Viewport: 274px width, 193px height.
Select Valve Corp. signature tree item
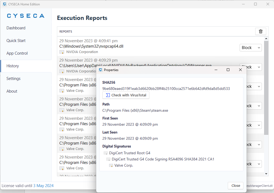click(124, 166)
